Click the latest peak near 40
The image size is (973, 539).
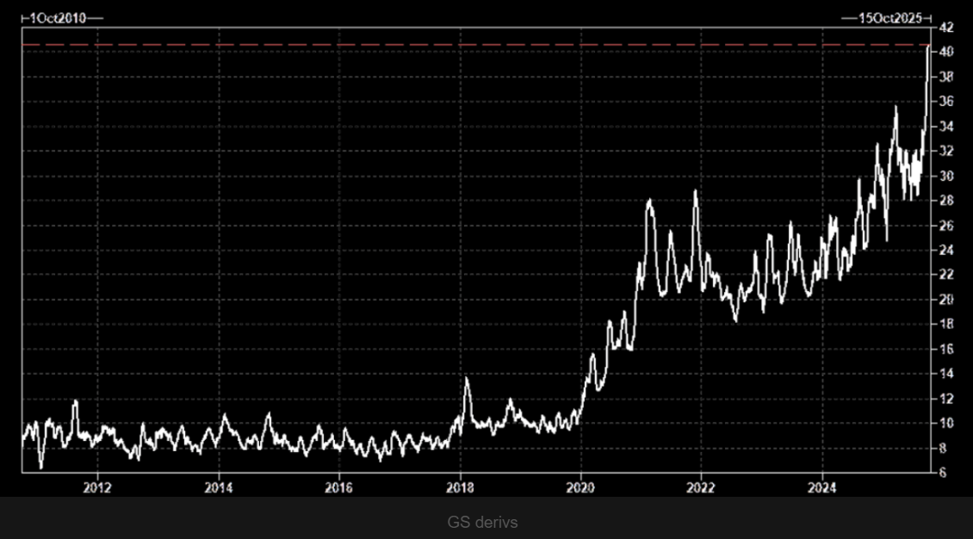click(928, 48)
